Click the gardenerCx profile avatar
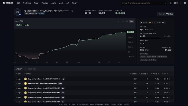 click(17, 12)
